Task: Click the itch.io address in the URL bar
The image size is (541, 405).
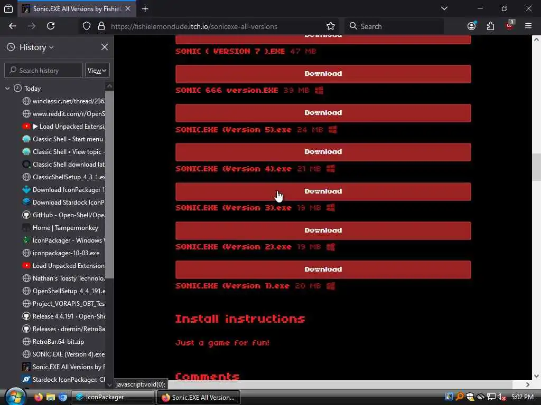Action: (x=194, y=26)
